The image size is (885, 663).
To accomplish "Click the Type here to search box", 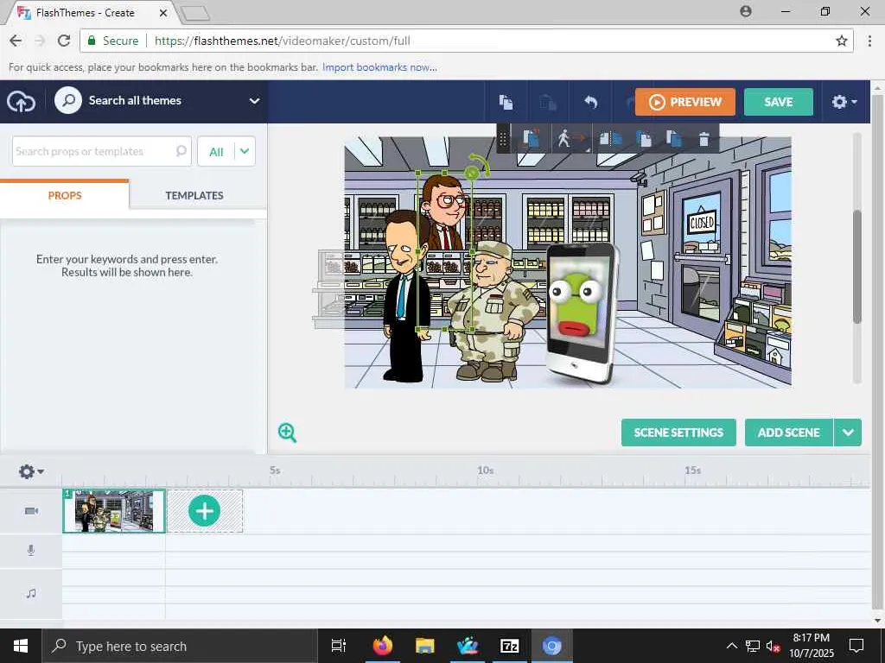I will pyautogui.click(x=180, y=646).
